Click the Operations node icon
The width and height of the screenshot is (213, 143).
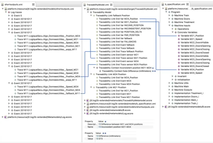(176, 29)
